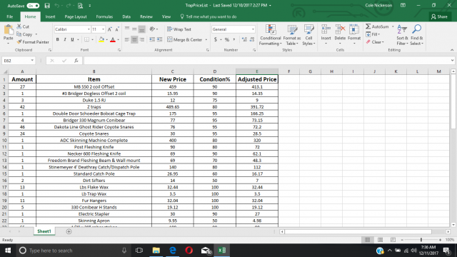Click the AutoSum sigma icon
Viewport: 457px width, 257px height.
click(368, 26)
